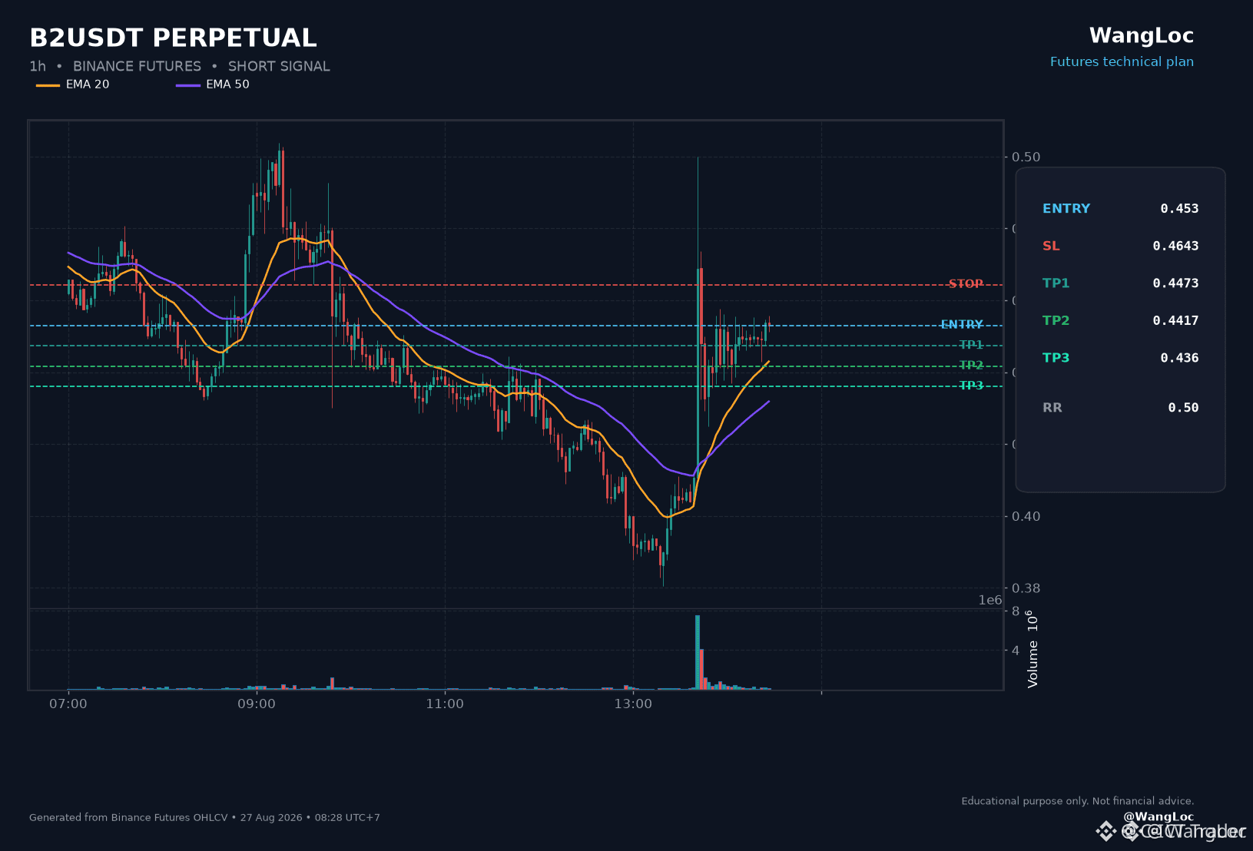Viewport: 1253px width, 851px height.
Task: Click the entry value 0.453
Action: click(1179, 208)
